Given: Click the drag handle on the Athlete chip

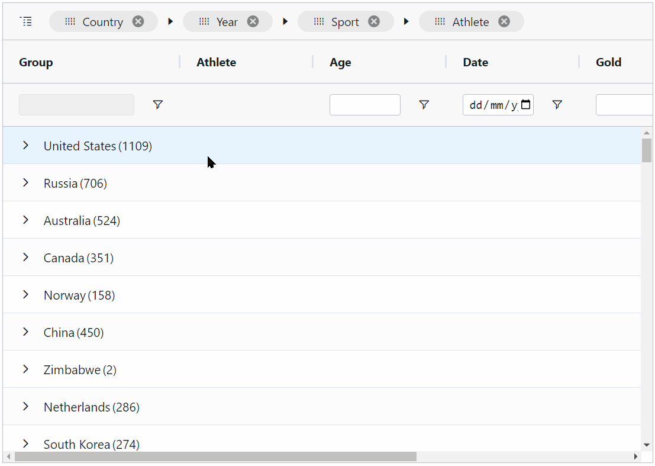Looking at the screenshot, I should tap(440, 21).
